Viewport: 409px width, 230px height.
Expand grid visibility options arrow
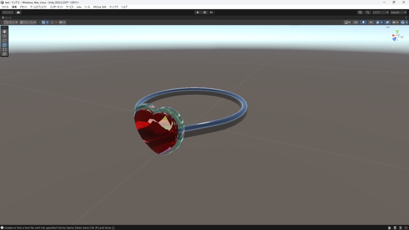(48, 22)
